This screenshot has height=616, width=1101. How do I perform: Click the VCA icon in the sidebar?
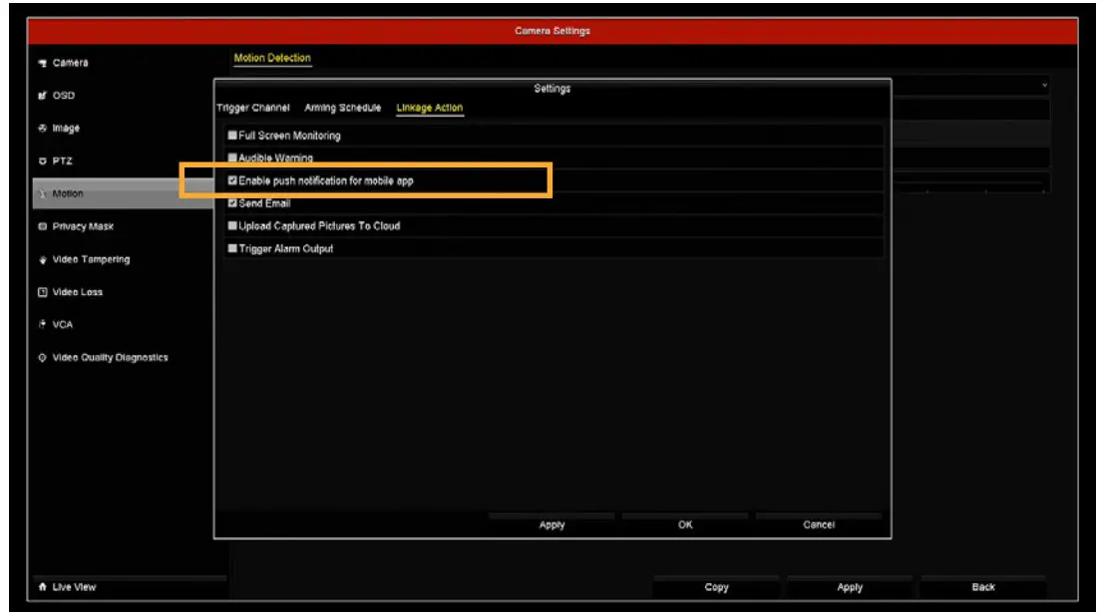click(x=42, y=325)
